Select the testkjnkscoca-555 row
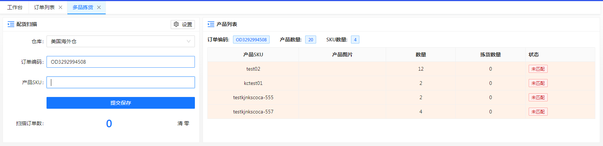Image resolution: width=603 pixels, height=146 pixels. [x=401, y=97]
